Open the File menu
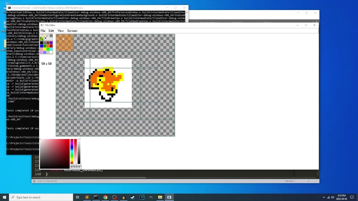358x201 pixels. point(43,31)
